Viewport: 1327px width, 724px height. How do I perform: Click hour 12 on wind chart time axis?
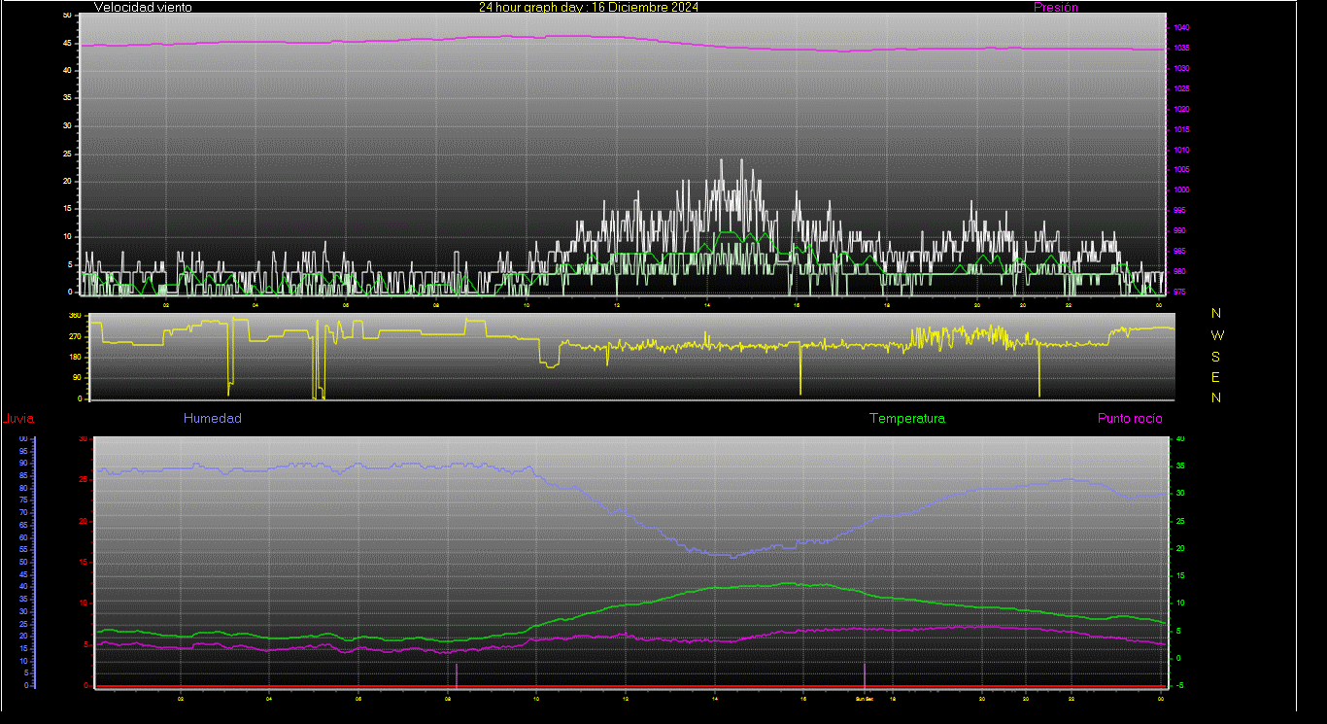coord(617,304)
